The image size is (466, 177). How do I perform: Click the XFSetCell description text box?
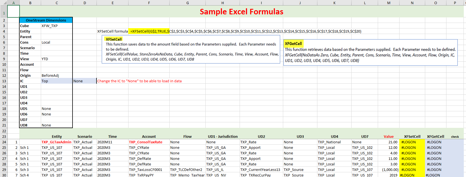(x=191, y=49)
